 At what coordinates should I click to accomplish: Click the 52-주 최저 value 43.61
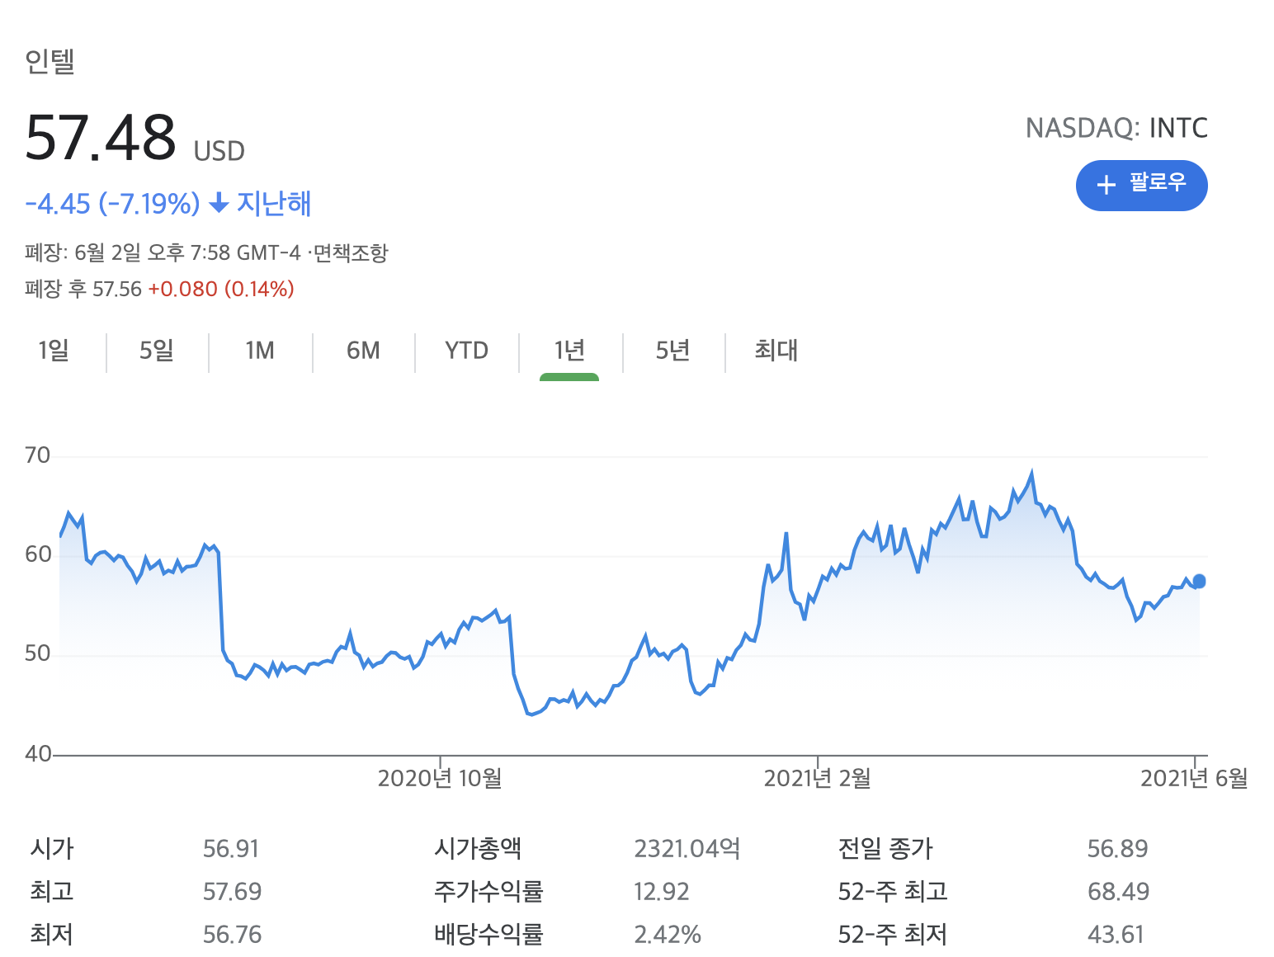[1116, 935]
